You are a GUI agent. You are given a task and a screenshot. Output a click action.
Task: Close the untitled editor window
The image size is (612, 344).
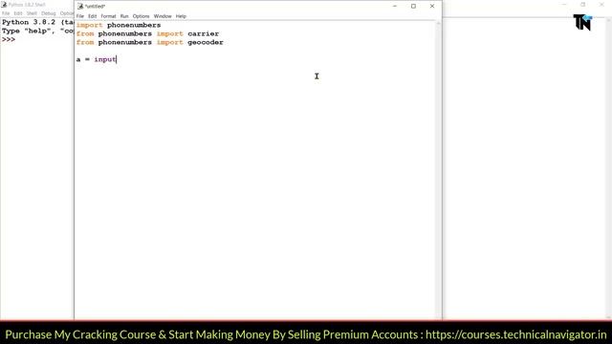click(x=432, y=7)
